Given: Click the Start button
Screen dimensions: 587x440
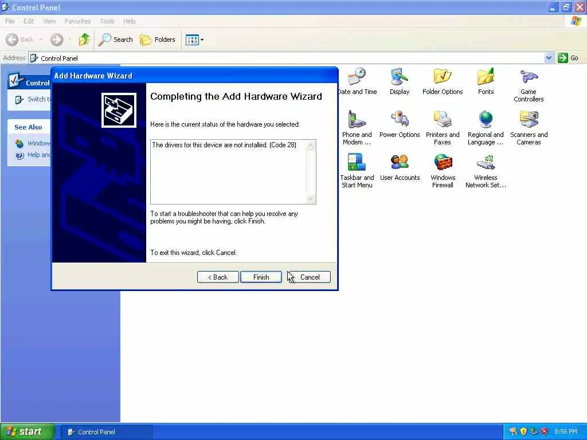Looking at the screenshot, I should [28, 431].
